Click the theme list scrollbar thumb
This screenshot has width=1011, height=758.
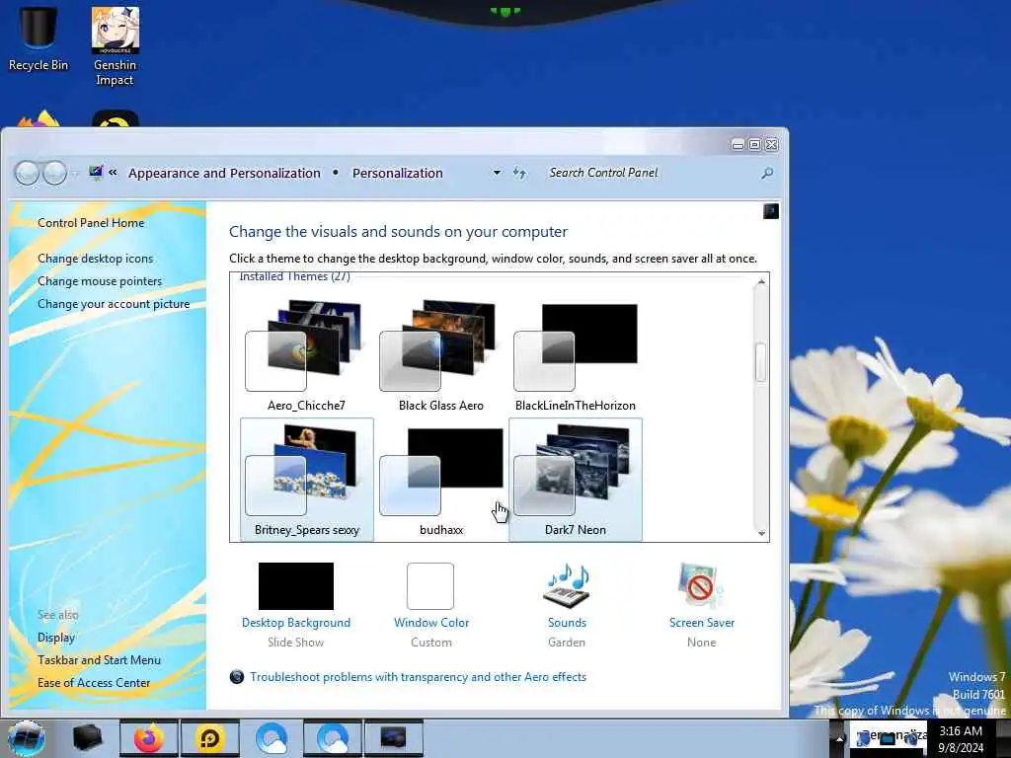(x=761, y=362)
